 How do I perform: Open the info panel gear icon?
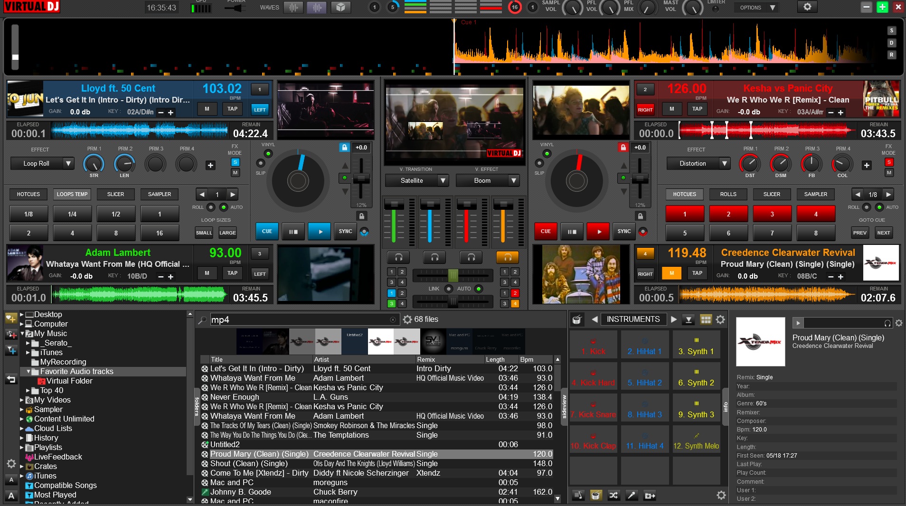click(x=899, y=323)
